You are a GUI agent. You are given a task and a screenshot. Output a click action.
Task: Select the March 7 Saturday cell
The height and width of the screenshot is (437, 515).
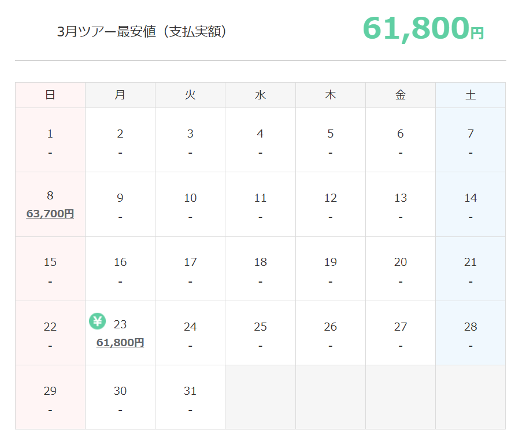click(x=470, y=140)
